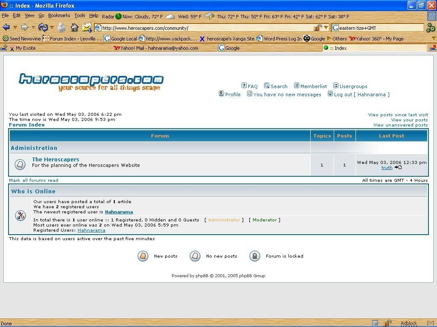Click the Print toolbar icon
Viewport: 437px width, 327px height.
pos(62,28)
